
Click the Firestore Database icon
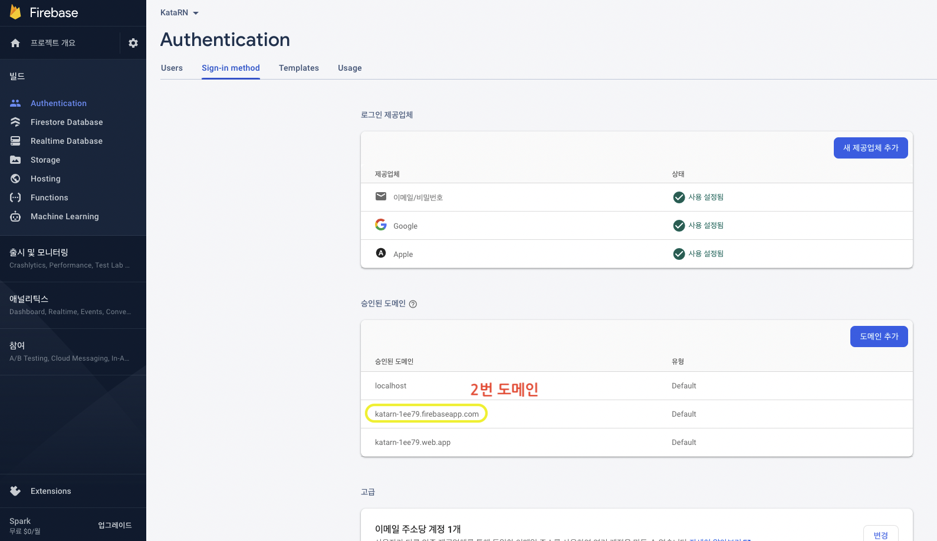(x=15, y=122)
